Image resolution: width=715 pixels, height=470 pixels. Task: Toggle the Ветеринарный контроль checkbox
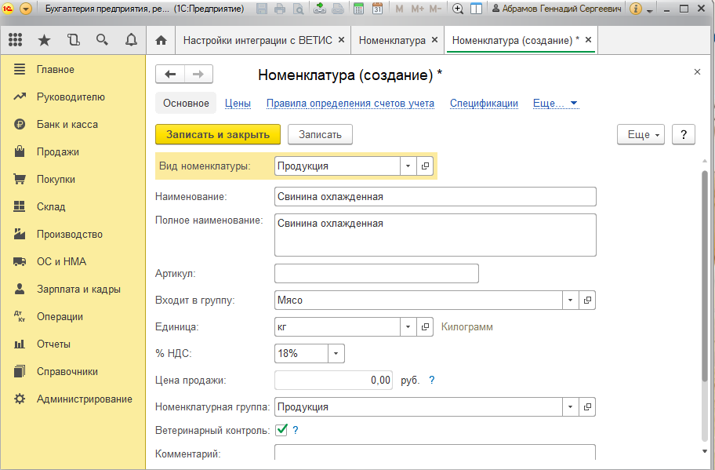(x=281, y=429)
